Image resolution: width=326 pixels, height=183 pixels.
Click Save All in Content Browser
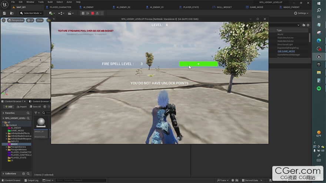(35, 106)
